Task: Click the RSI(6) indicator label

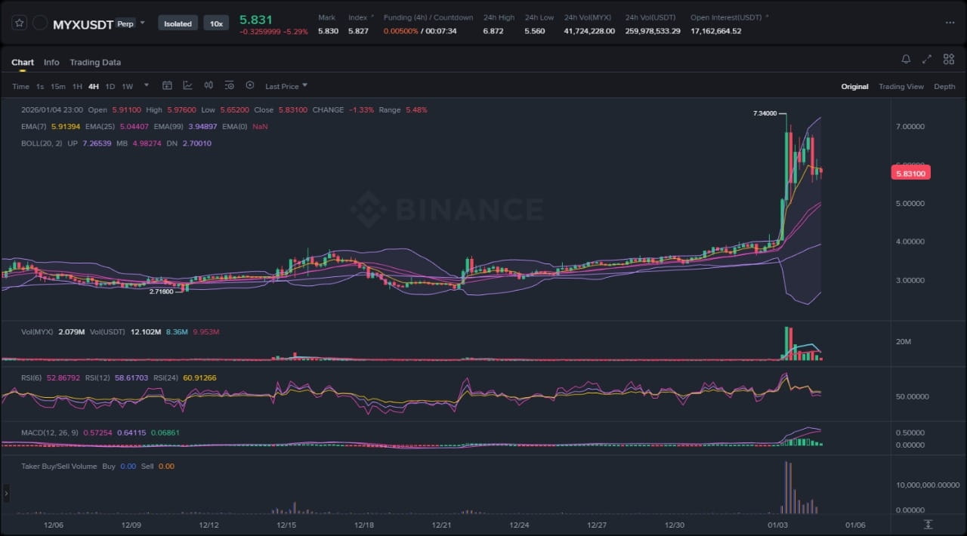Action: click(32, 377)
